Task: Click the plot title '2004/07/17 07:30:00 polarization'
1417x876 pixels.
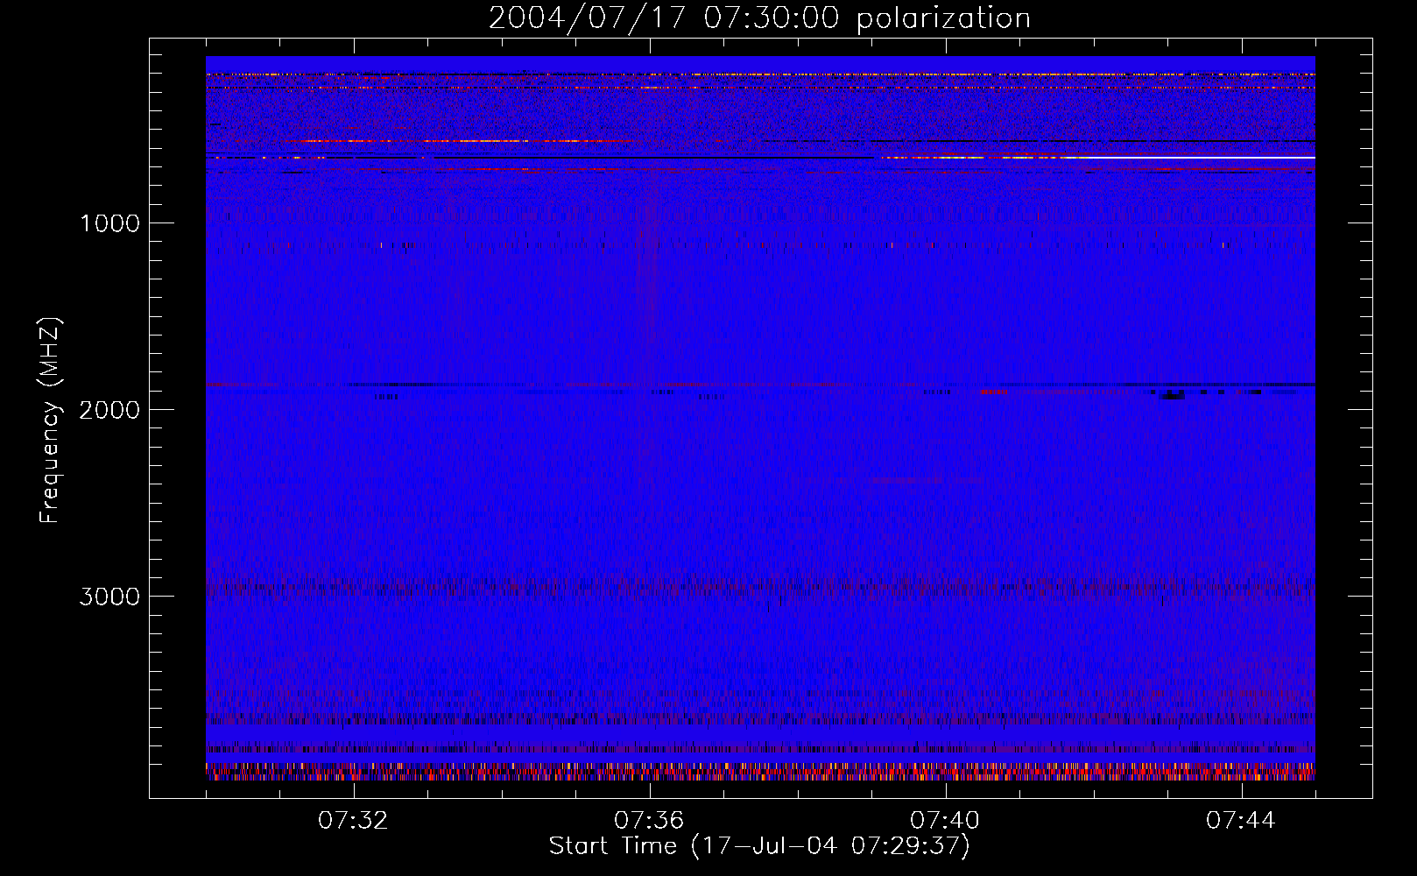Action: click(x=759, y=18)
